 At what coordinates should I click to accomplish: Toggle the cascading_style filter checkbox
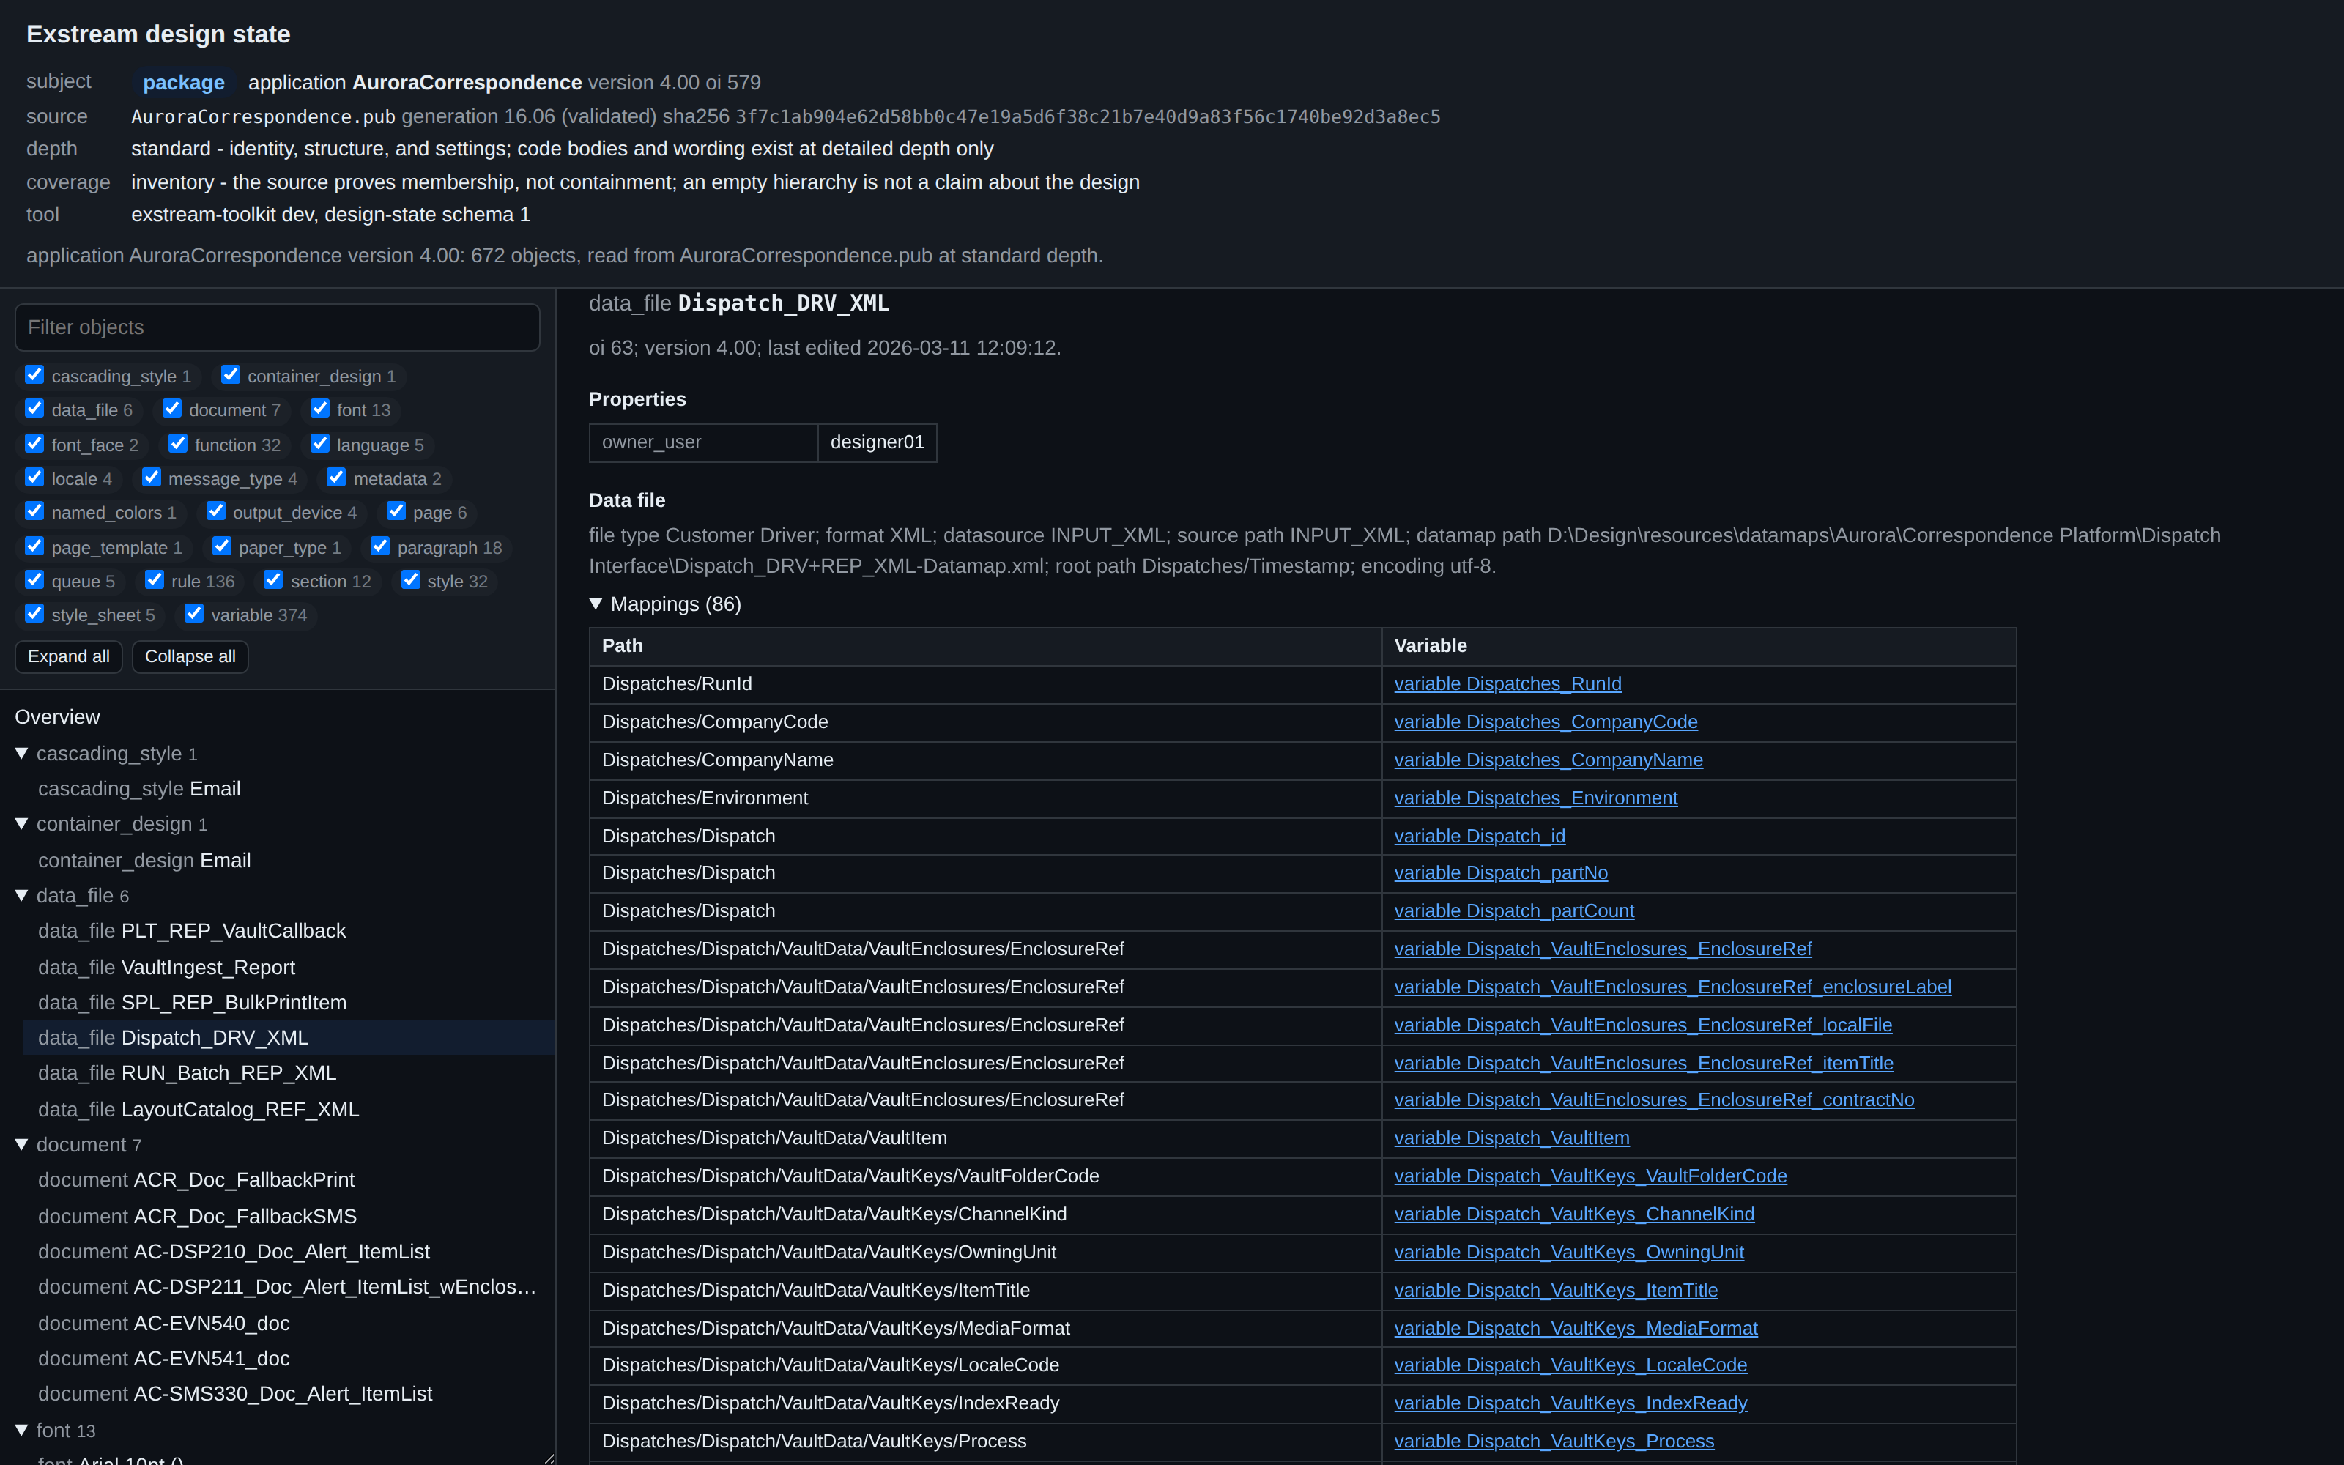point(35,375)
